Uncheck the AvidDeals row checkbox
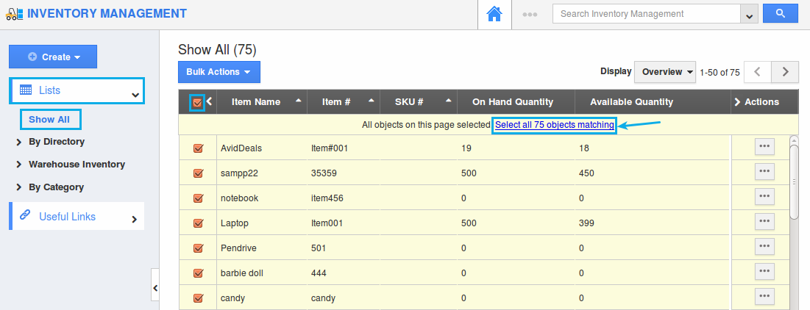Viewport: 810px width, 310px height. pos(197,148)
